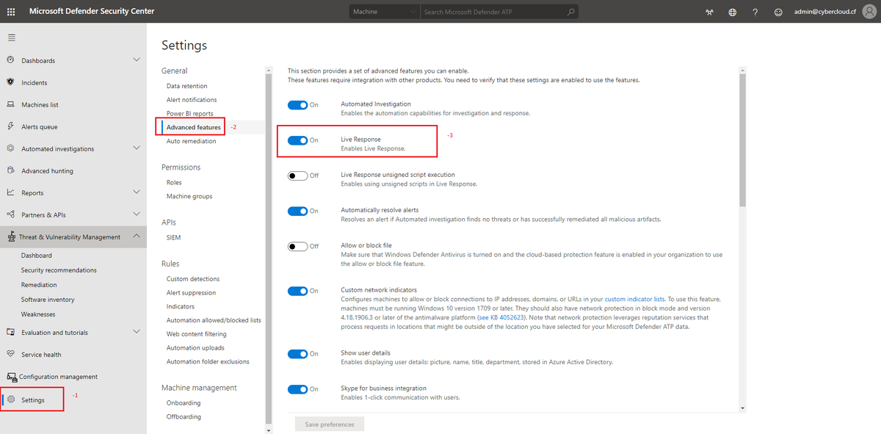This screenshot has width=881, height=434.
Task: Open the Indicators rules page
Action: pyautogui.click(x=181, y=306)
